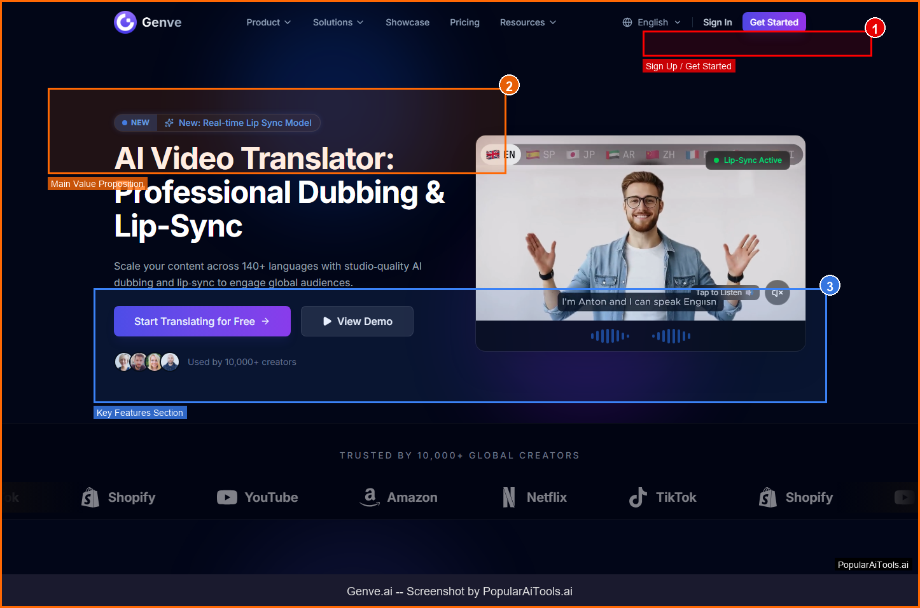Select the ZH Chinese language option
Viewport: 920px width, 608px height.
[x=660, y=155]
